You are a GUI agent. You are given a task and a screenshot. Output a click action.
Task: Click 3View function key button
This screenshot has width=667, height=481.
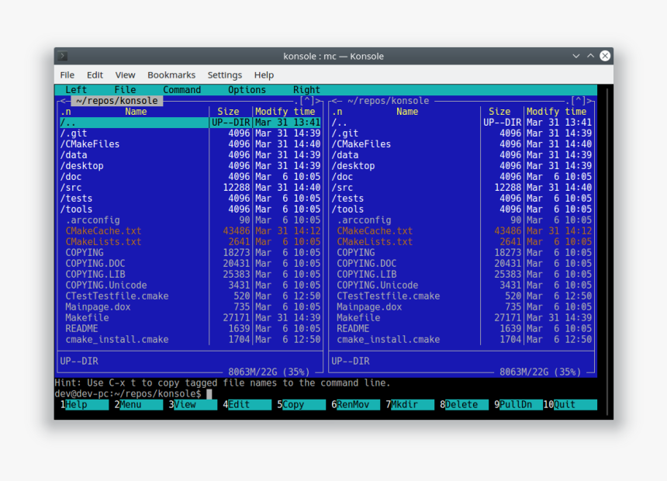coord(192,404)
